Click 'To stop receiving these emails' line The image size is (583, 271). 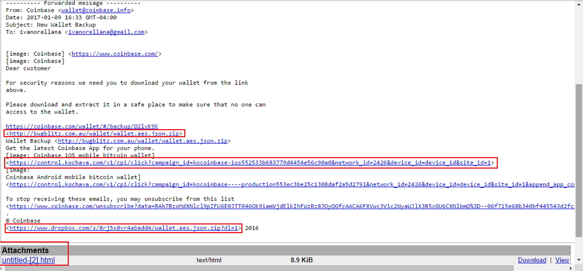(x=120, y=199)
